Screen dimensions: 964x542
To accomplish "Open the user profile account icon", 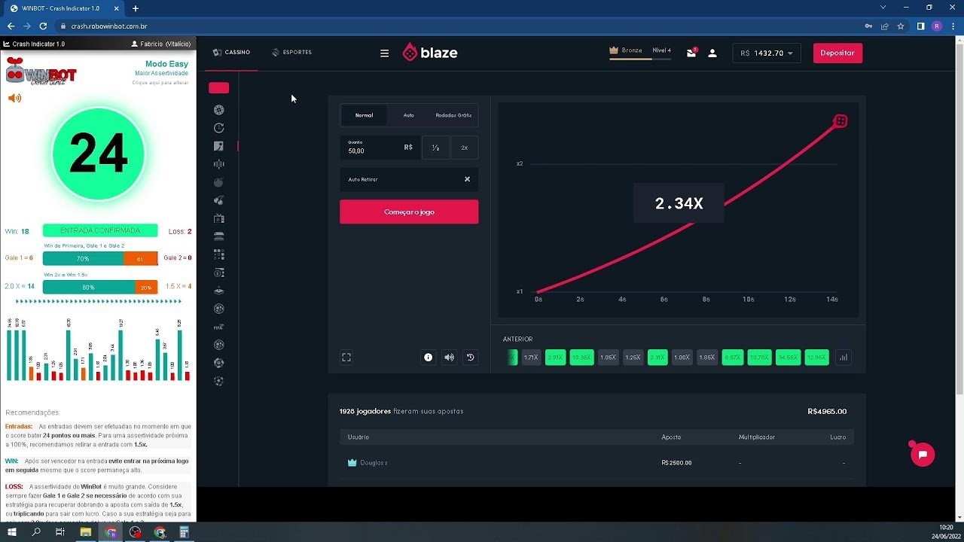I will (712, 53).
